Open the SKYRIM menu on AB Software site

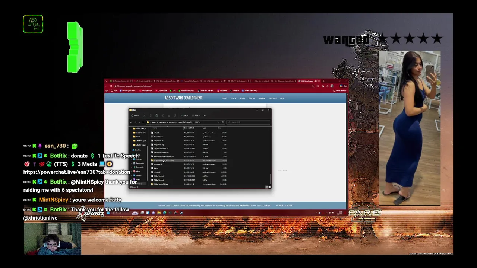(x=262, y=98)
